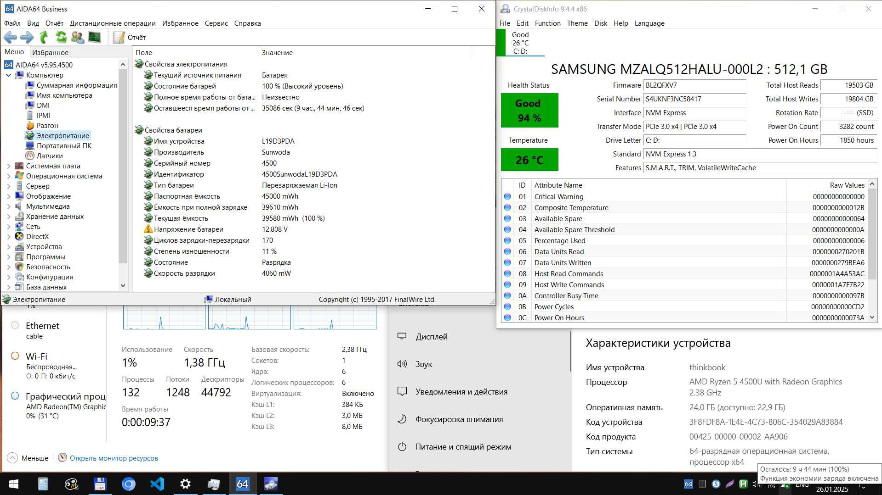The image size is (882, 495).
Task: Select the Data Units Written row
Action: (x=684, y=262)
